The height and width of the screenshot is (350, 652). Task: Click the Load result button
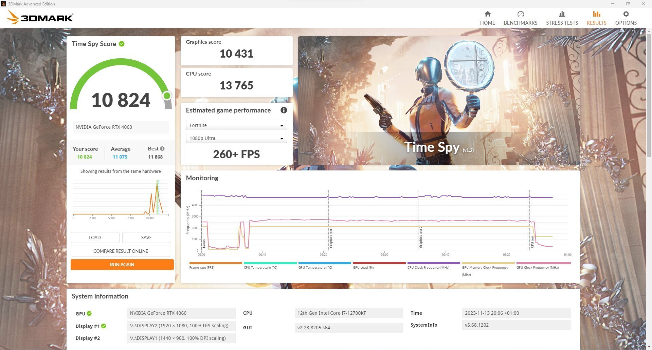coord(95,238)
